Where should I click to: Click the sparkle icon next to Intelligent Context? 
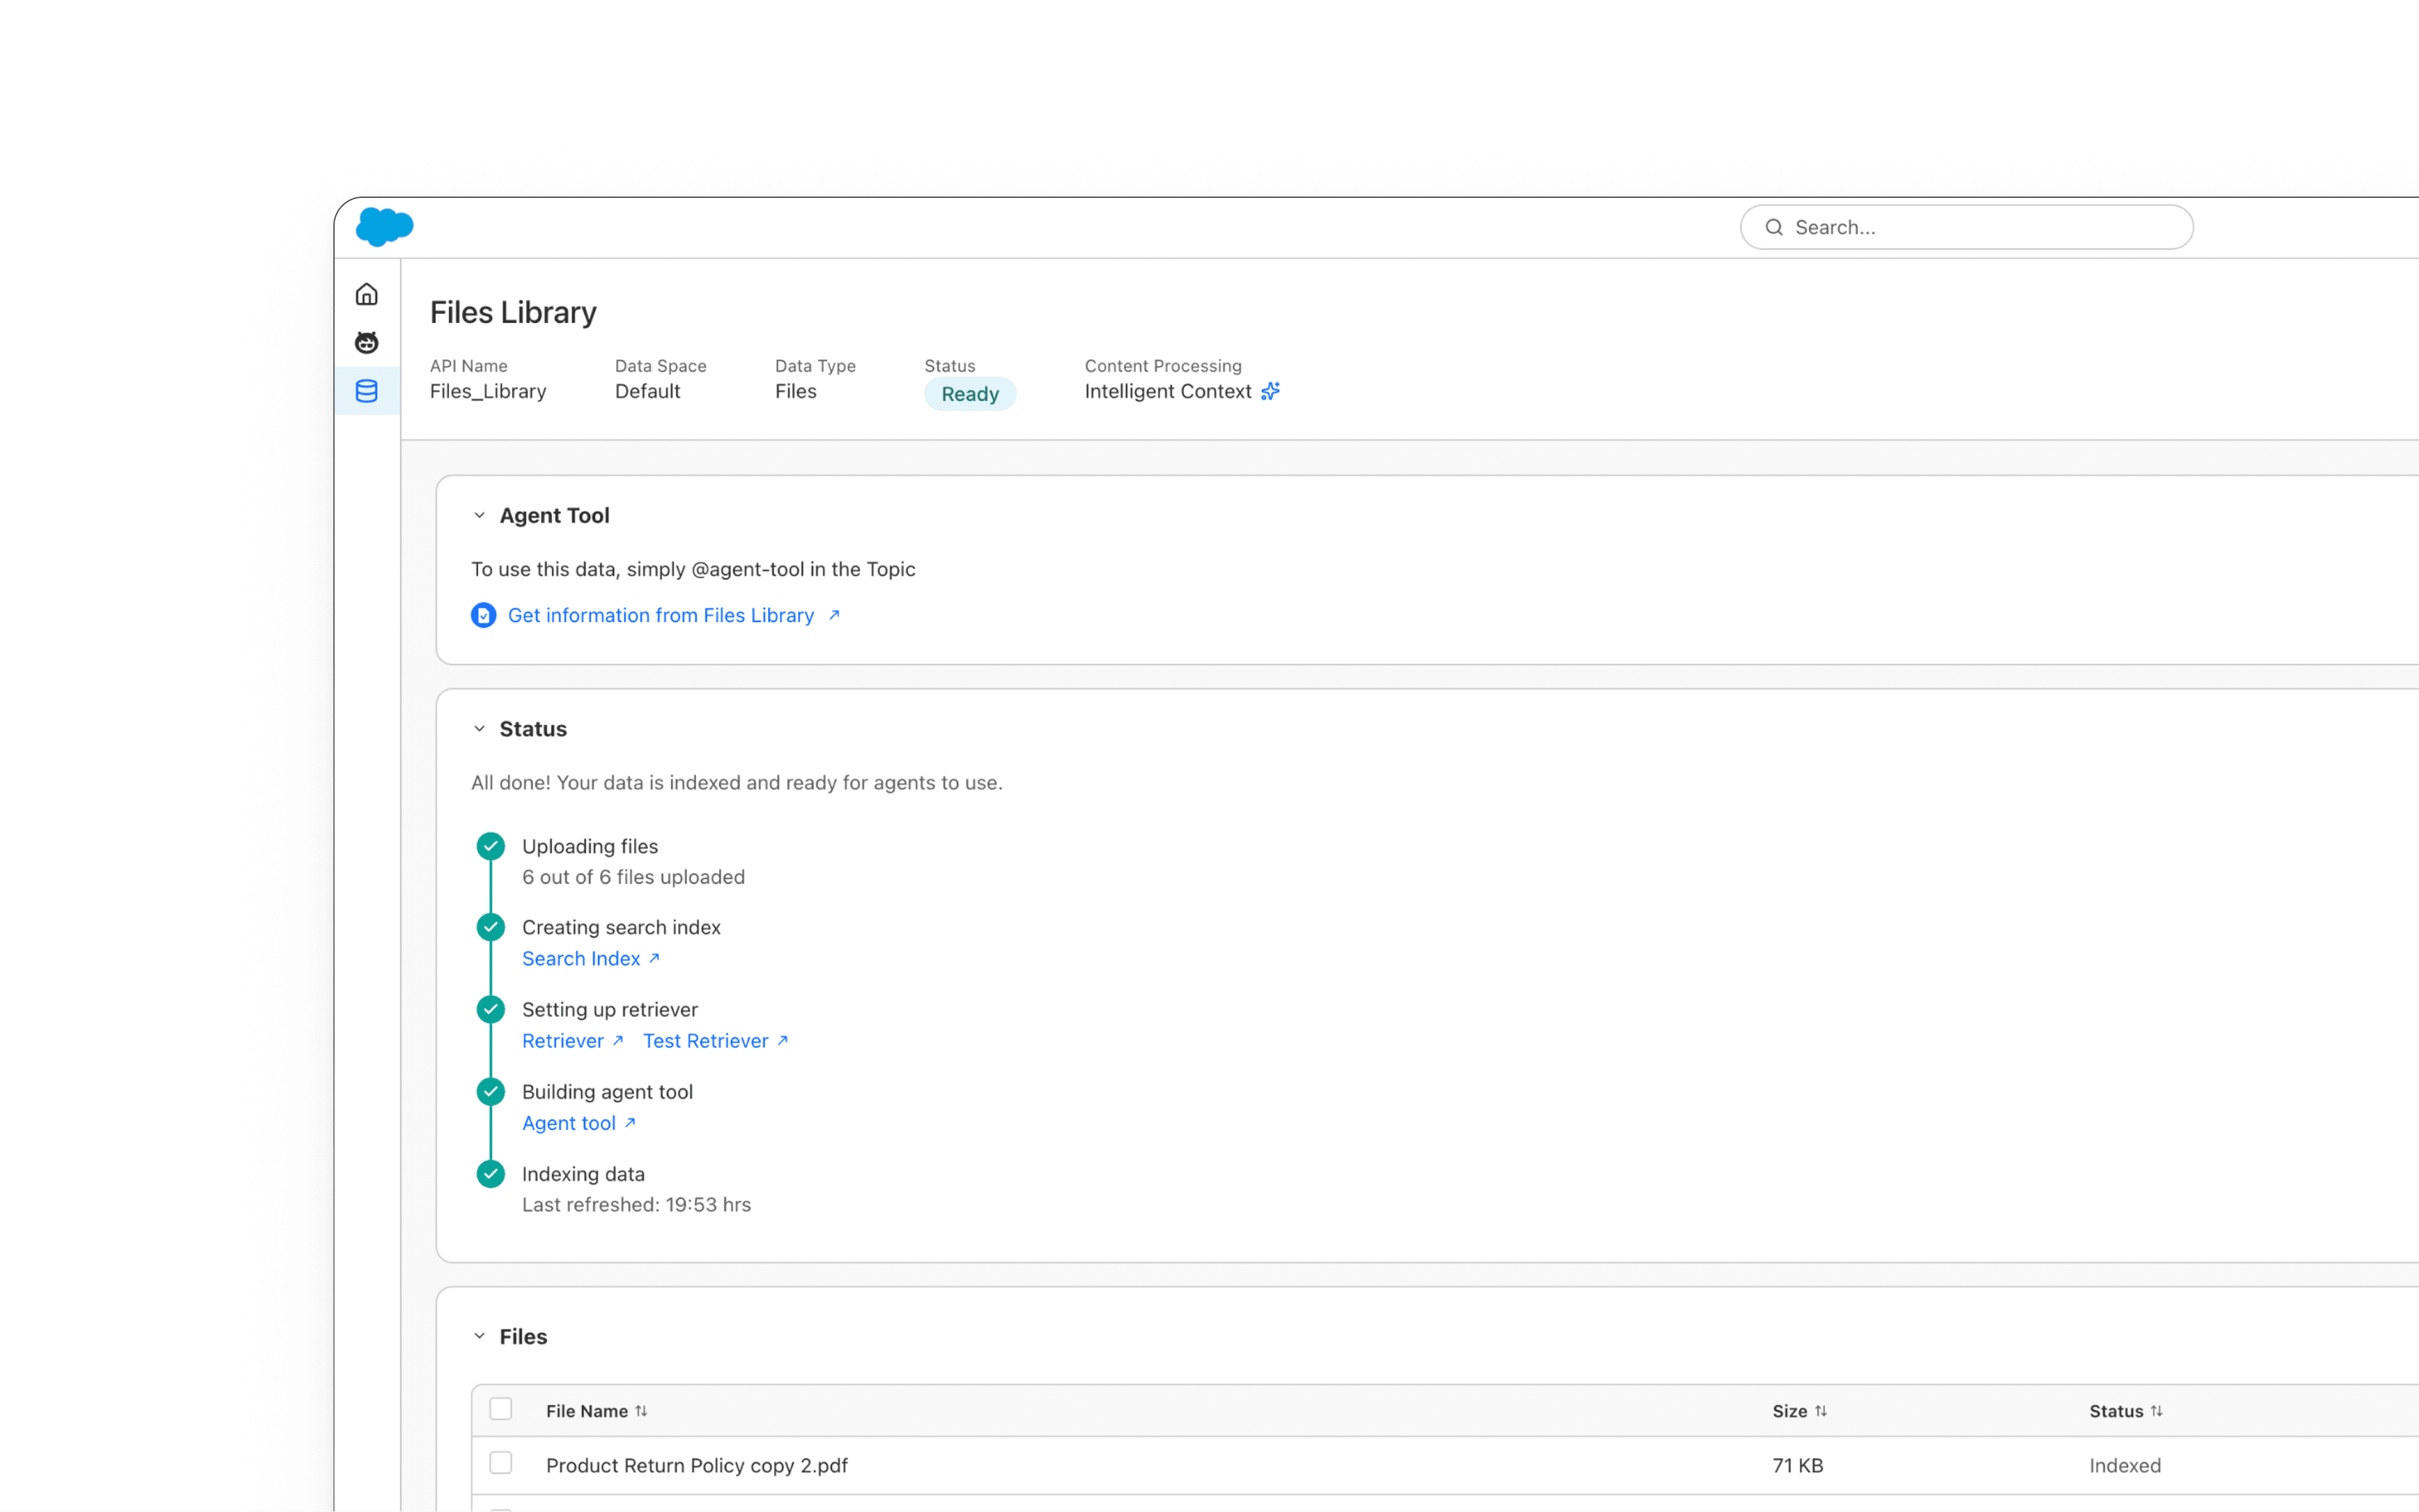[x=1271, y=391]
